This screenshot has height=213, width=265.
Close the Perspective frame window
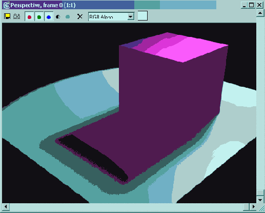259,5
